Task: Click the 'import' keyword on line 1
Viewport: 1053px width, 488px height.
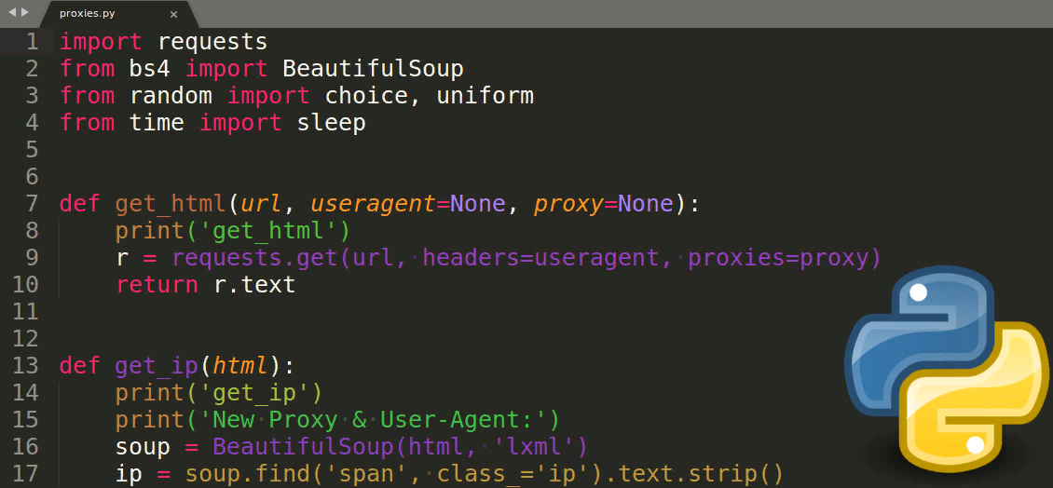Action: (101, 42)
